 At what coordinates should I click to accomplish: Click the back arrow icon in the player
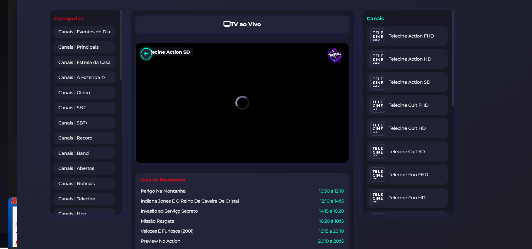coord(146,54)
